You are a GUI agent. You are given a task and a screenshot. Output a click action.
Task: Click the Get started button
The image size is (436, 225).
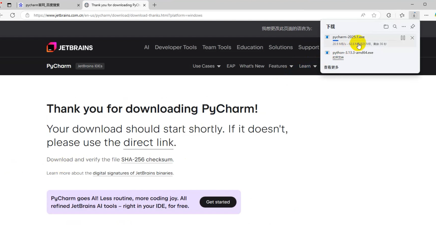tap(218, 202)
